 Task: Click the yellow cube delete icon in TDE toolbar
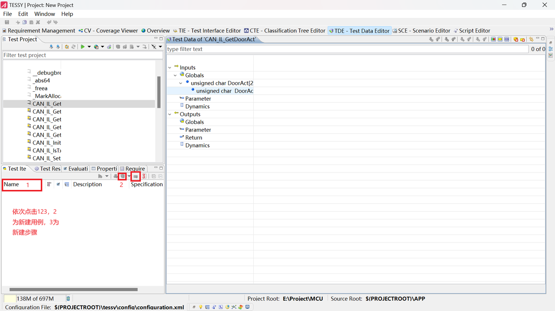click(516, 39)
